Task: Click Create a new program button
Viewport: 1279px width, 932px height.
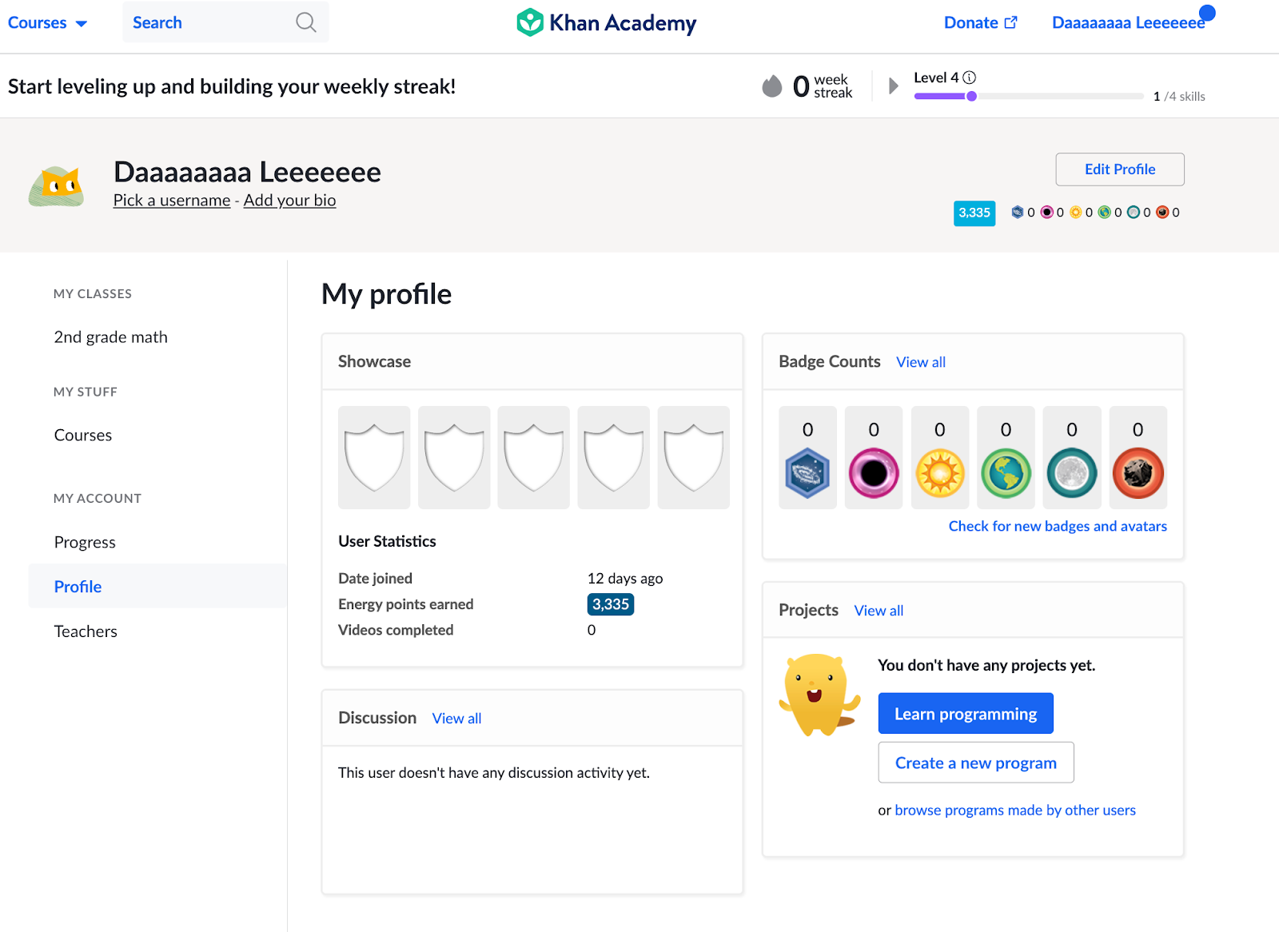Action: 976,763
